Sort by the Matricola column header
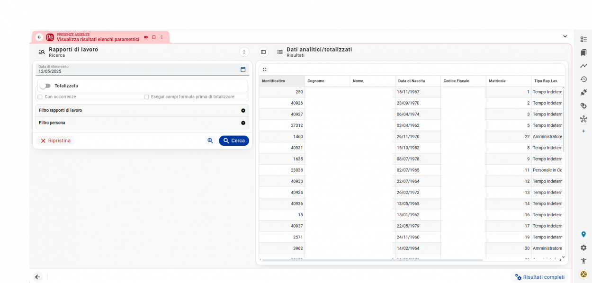592x283 pixels. 509,81
